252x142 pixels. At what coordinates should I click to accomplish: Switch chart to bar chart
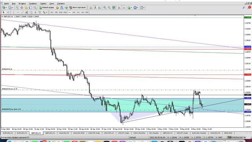click(x=91, y=7)
